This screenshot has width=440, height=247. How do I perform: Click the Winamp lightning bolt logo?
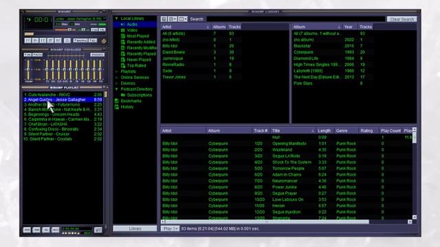(x=104, y=41)
